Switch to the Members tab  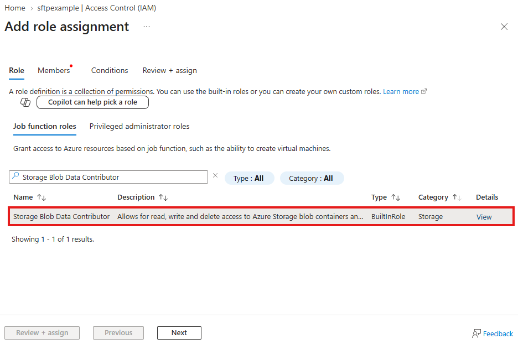coord(54,71)
